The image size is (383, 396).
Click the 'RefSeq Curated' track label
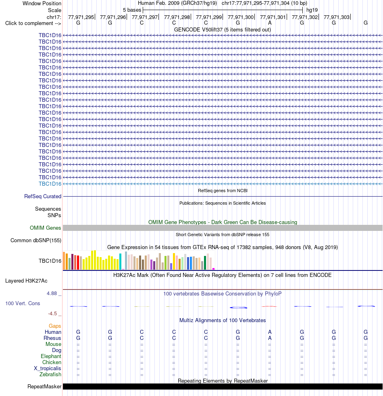(43, 196)
